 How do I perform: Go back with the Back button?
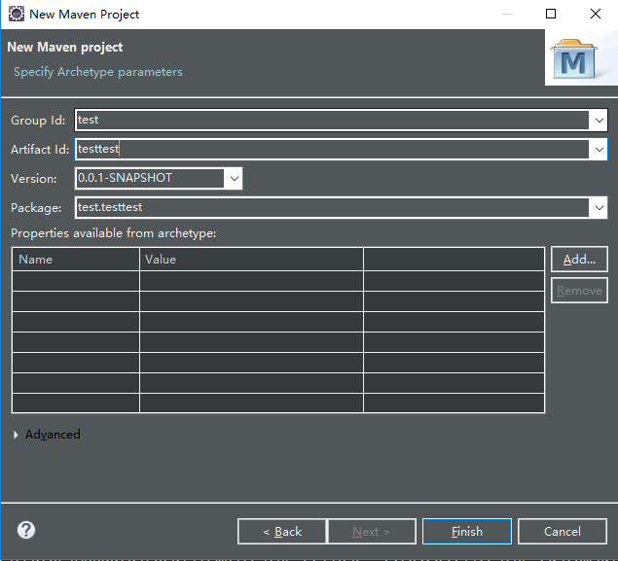(282, 532)
